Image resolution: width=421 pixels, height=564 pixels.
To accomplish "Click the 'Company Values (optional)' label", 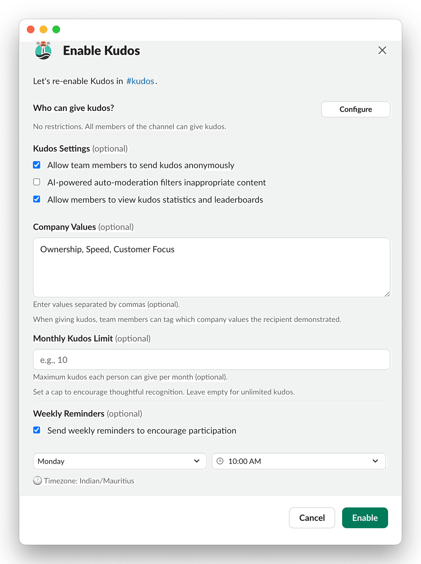I will point(83,227).
